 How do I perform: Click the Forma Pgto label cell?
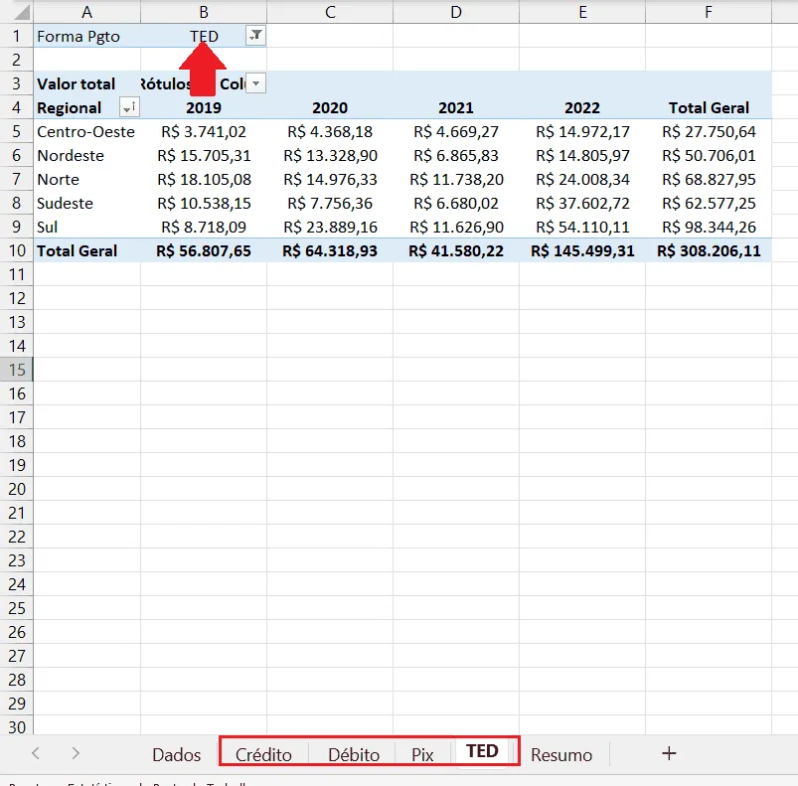(x=87, y=36)
